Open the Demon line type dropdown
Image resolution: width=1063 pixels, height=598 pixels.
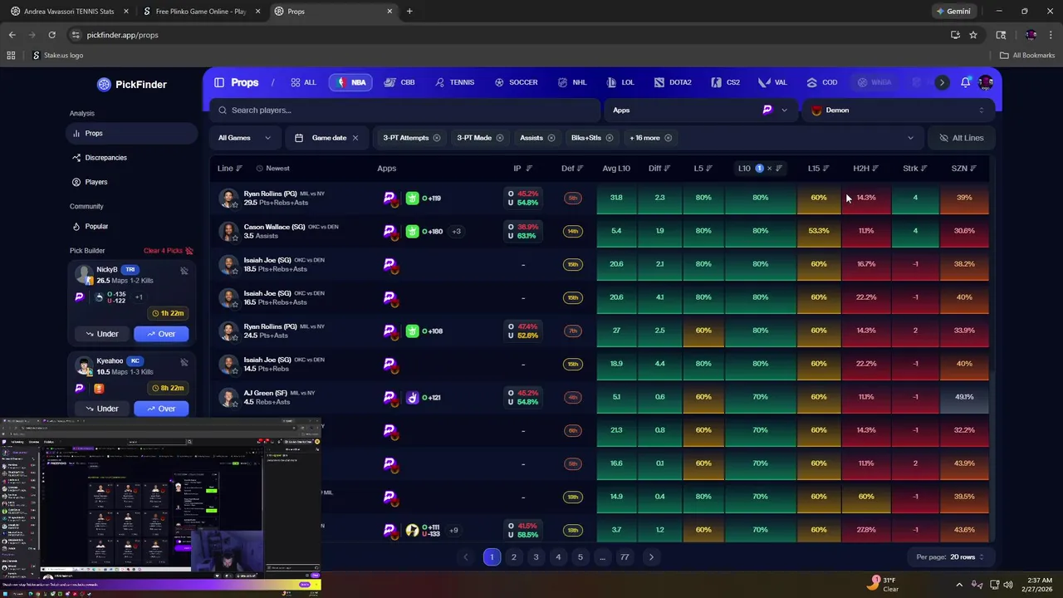pos(898,110)
